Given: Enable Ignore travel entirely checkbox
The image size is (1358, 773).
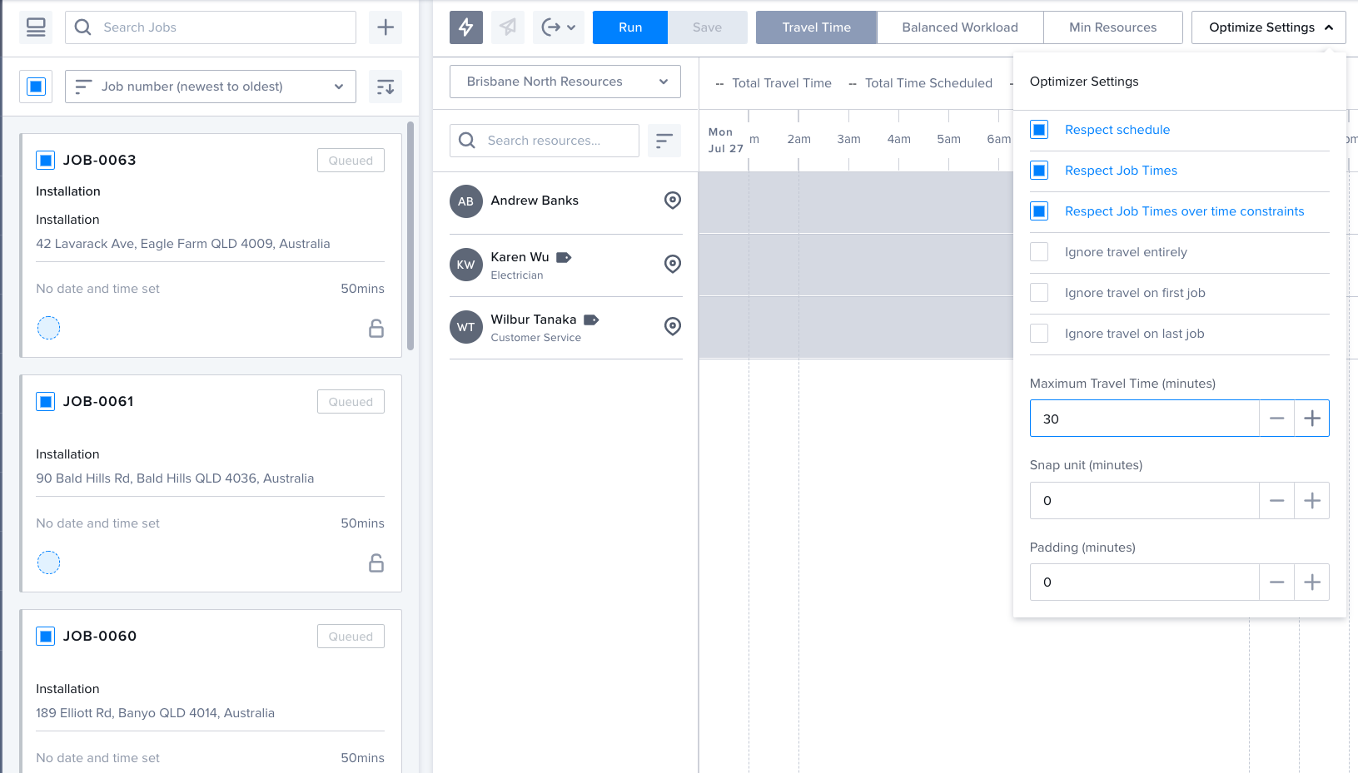Looking at the screenshot, I should coord(1039,252).
